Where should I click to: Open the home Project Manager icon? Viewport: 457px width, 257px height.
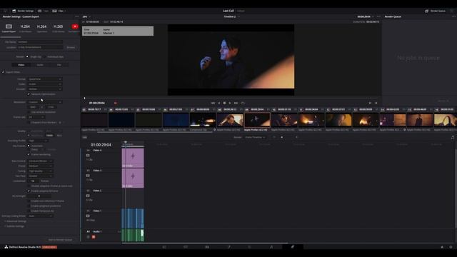click(x=442, y=247)
